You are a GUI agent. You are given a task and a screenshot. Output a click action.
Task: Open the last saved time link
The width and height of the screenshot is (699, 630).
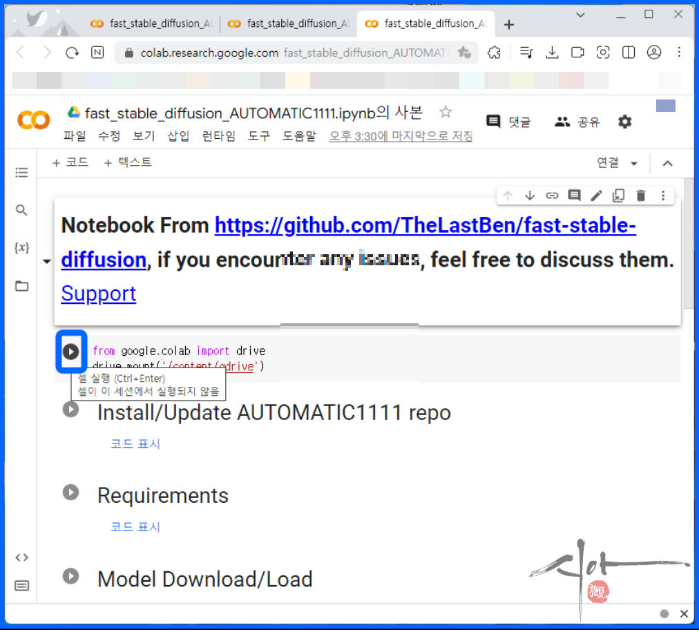[x=401, y=136]
